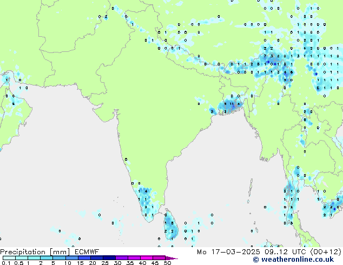Click the over-50 mm arrow tip on legend
The image size is (343, 265).
171,258
